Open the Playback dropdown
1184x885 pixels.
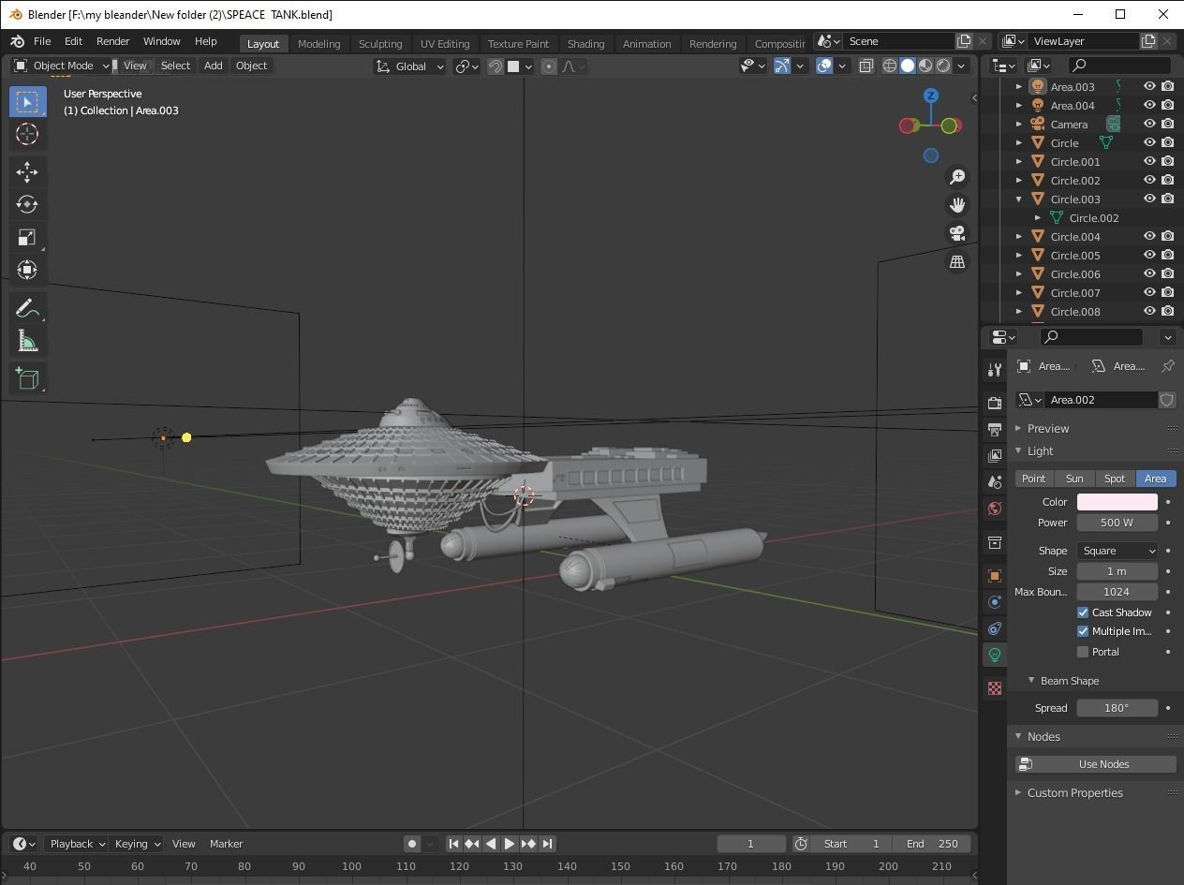pos(77,844)
